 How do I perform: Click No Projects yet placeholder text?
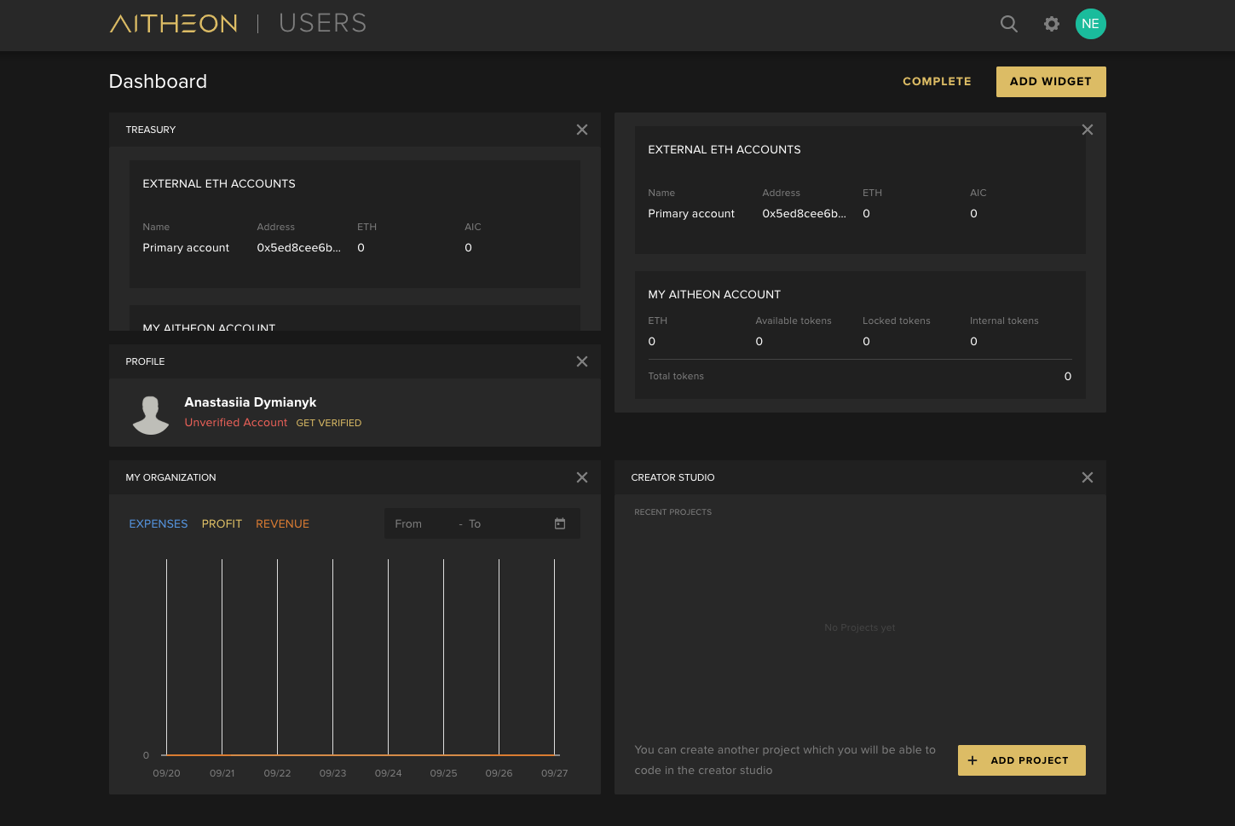860,627
